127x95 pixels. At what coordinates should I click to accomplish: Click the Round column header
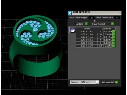pos(87,29)
